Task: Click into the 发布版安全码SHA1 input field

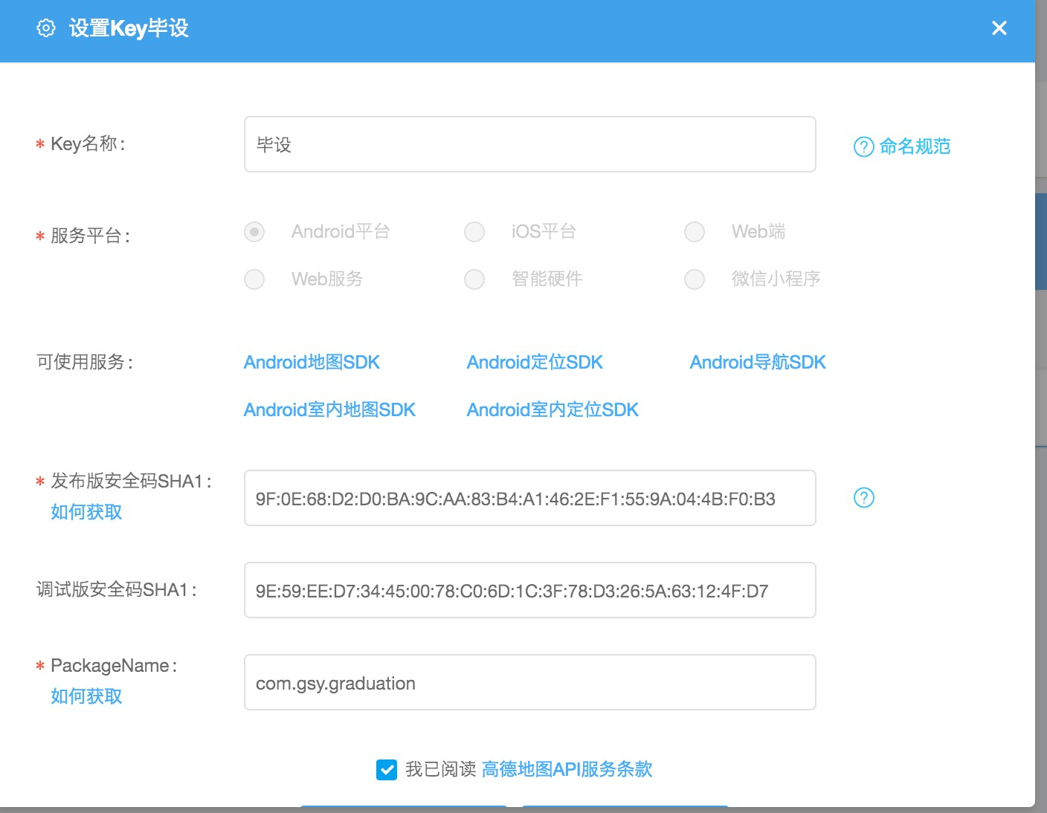Action: 530,498
